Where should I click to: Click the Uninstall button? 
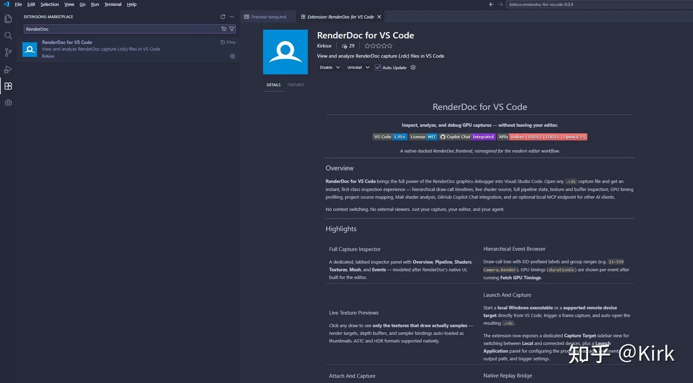[x=355, y=68]
